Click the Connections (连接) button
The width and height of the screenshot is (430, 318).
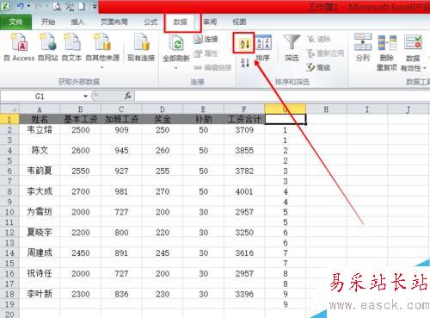pos(206,39)
